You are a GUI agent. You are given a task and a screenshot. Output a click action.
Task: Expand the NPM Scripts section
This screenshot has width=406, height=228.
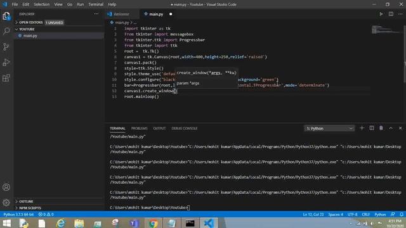click(x=30, y=208)
